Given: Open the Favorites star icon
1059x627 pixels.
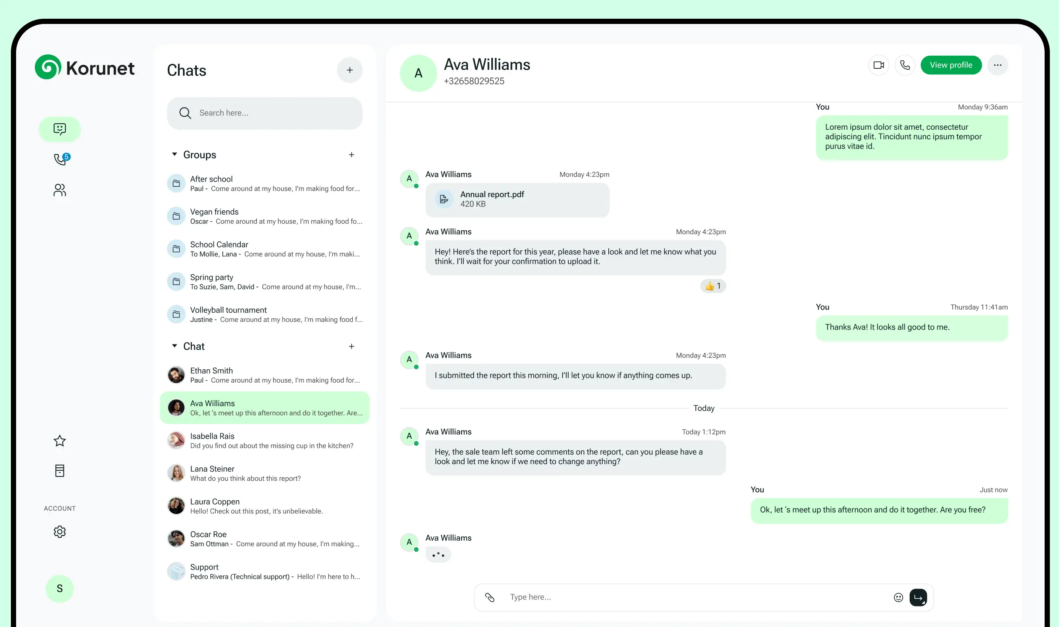Looking at the screenshot, I should 59,441.
